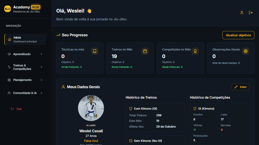
Task: Open the Planejamento menu item
Action: pyautogui.click(x=22, y=80)
